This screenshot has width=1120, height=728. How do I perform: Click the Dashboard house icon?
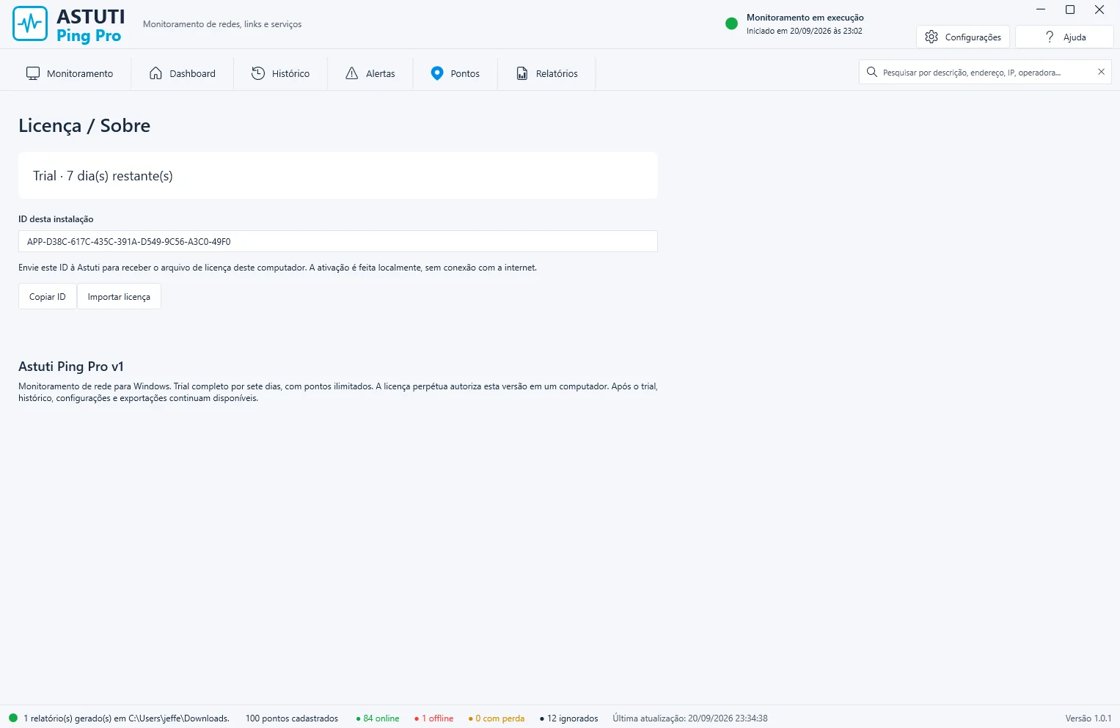click(155, 73)
